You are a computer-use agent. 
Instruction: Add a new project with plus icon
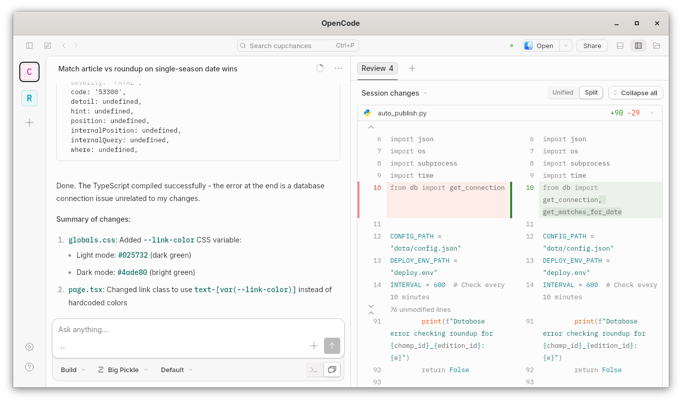29,123
